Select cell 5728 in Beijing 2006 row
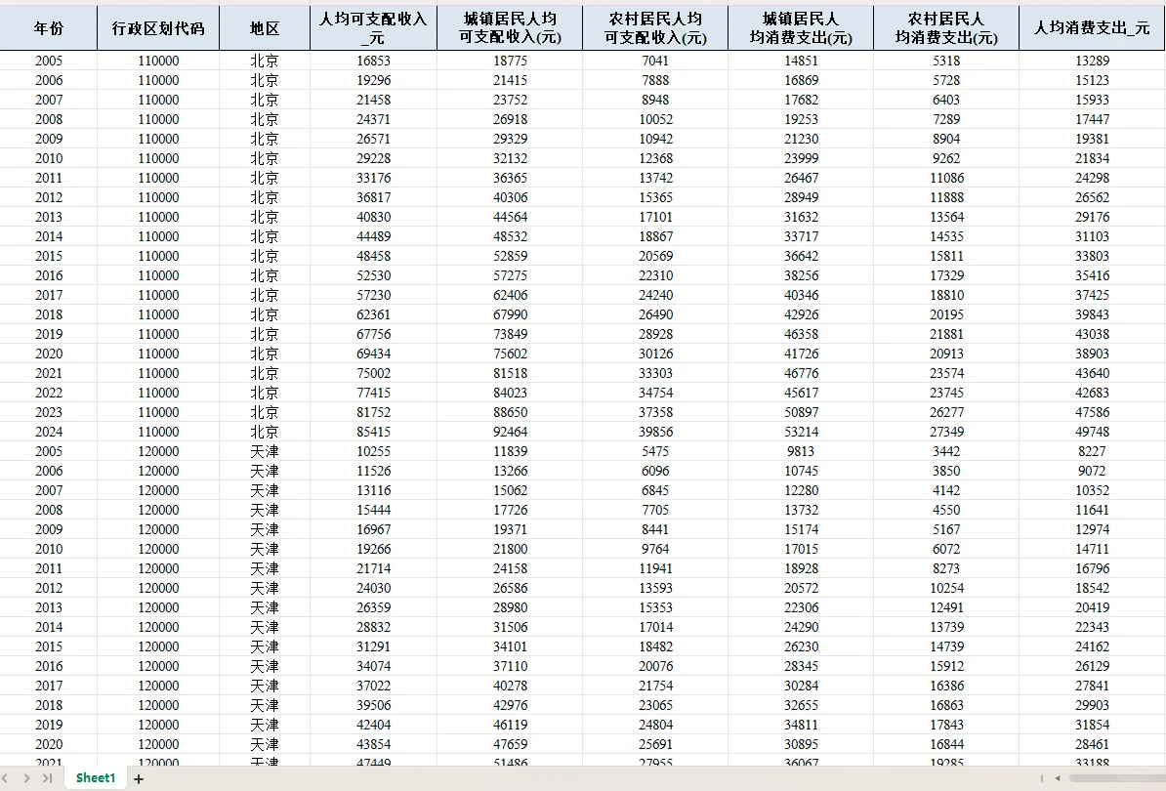The width and height of the screenshot is (1166, 791). 946,80
